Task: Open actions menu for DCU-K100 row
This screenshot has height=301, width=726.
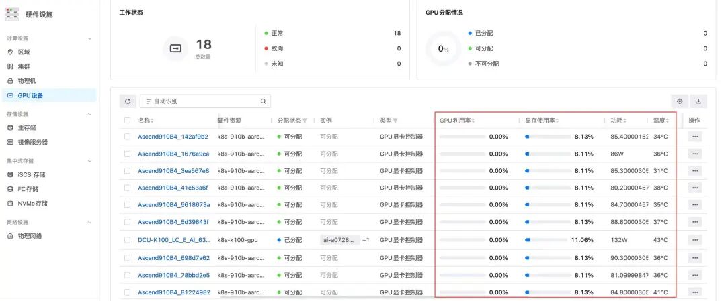Action: [695, 240]
